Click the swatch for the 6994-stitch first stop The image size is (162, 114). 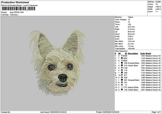[x=122, y=56]
